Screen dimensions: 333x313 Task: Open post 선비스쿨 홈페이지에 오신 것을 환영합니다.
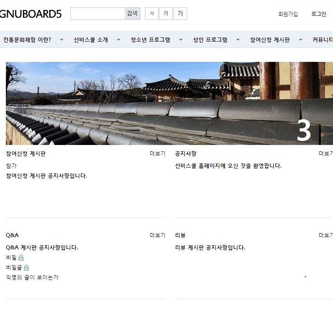pyautogui.click(x=228, y=166)
